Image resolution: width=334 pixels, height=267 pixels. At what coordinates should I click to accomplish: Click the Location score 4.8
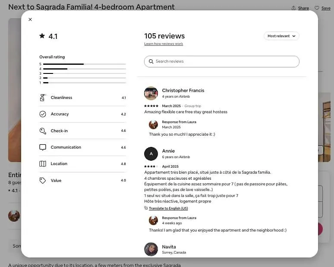coord(123,164)
